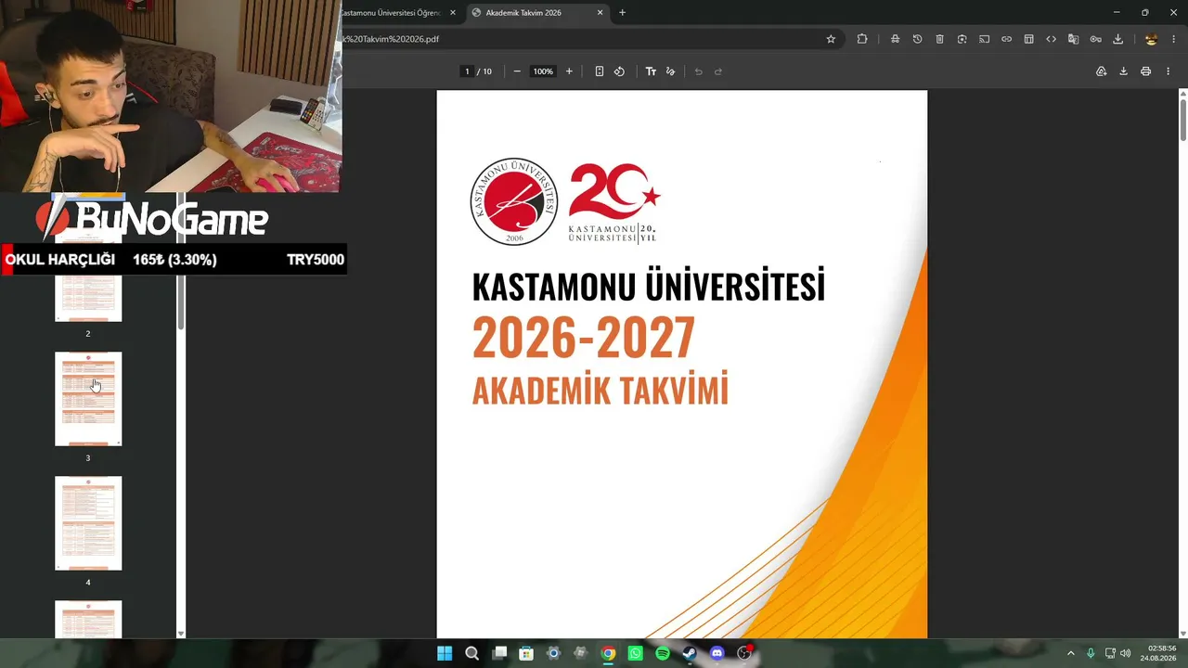
Task: Select the Akademik Takvim 2026 tab
Action: [x=537, y=13]
